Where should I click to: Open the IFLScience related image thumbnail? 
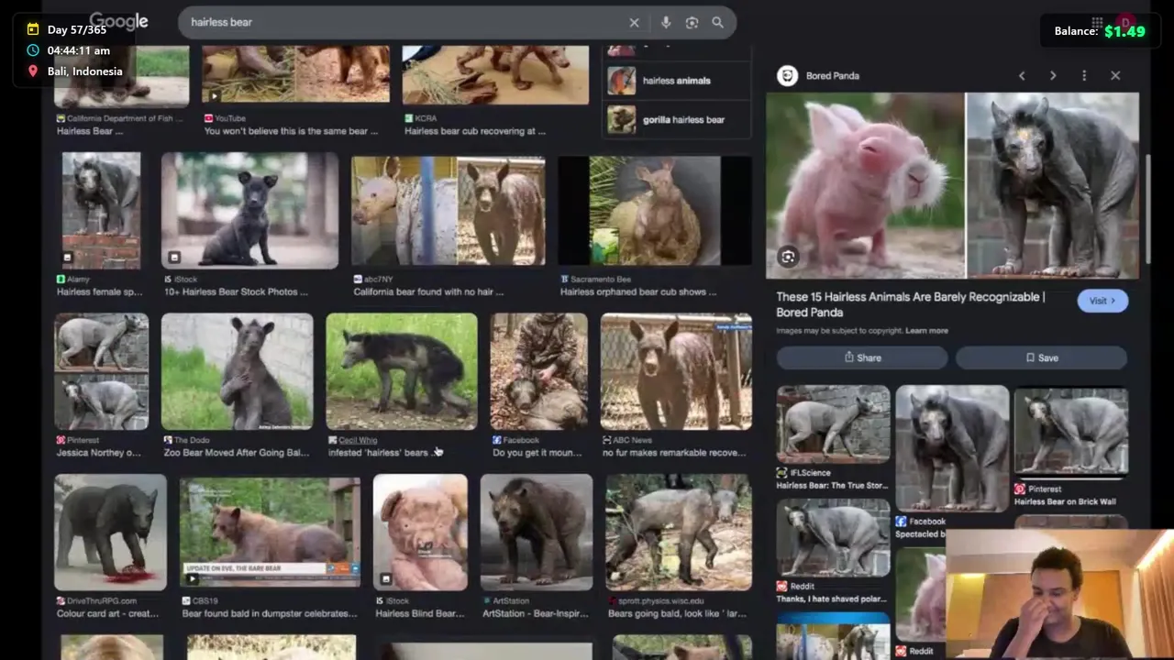[x=833, y=423]
